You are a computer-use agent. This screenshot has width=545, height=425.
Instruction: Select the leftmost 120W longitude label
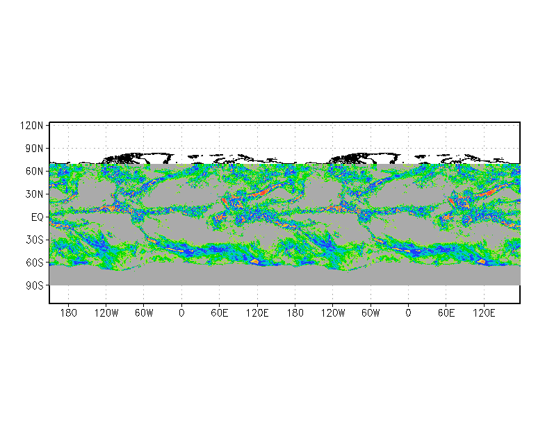point(106,313)
